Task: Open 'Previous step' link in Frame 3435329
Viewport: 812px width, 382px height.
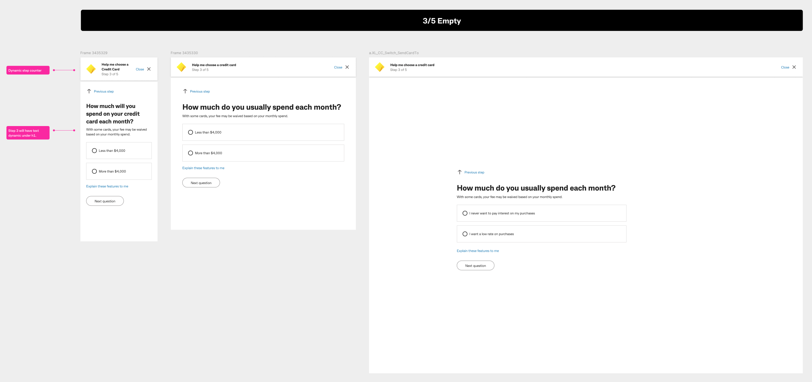Action: click(104, 92)
